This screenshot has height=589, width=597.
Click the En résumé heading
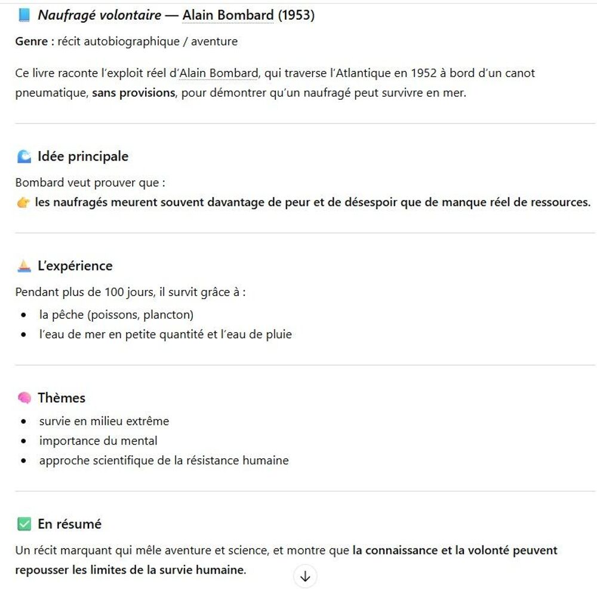70,524
